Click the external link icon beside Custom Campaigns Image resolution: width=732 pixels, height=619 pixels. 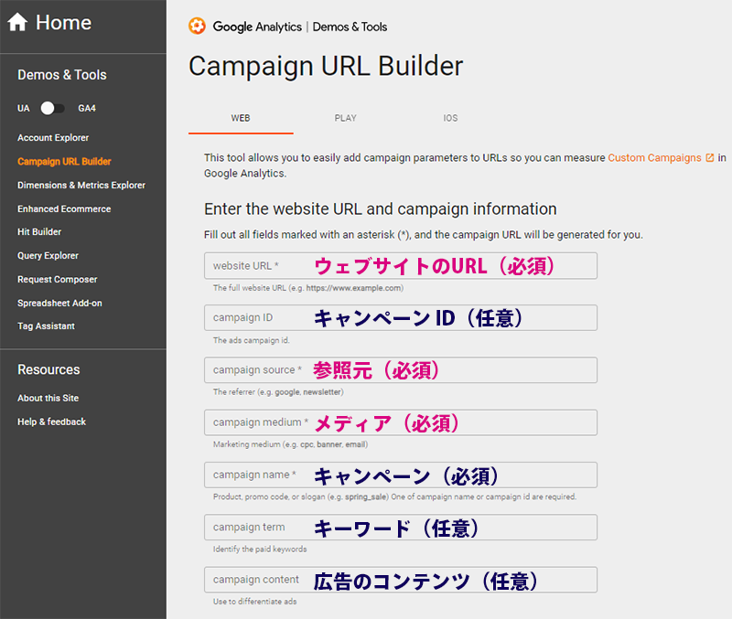pos(710,157)
